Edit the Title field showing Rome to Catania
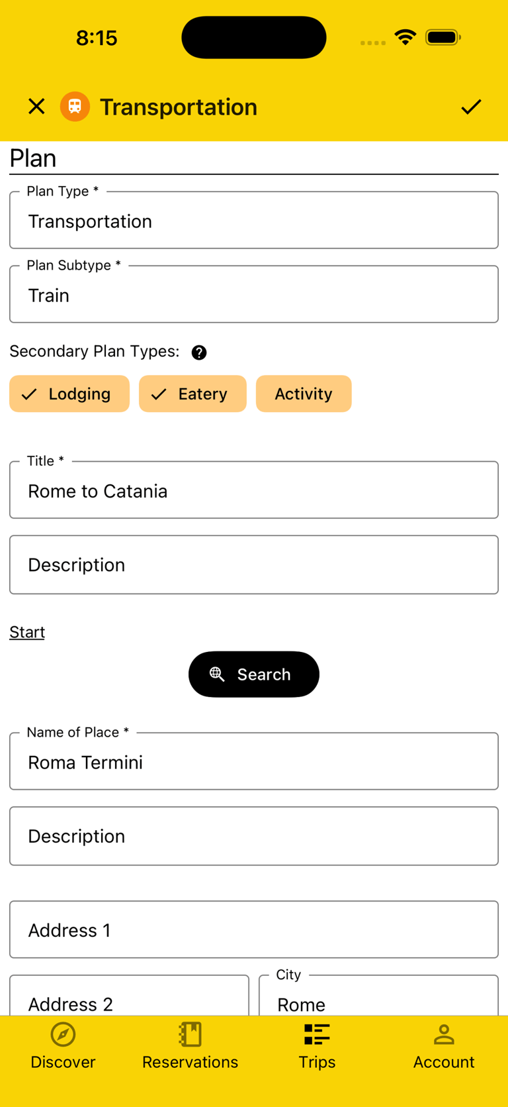 pos(254,490)
